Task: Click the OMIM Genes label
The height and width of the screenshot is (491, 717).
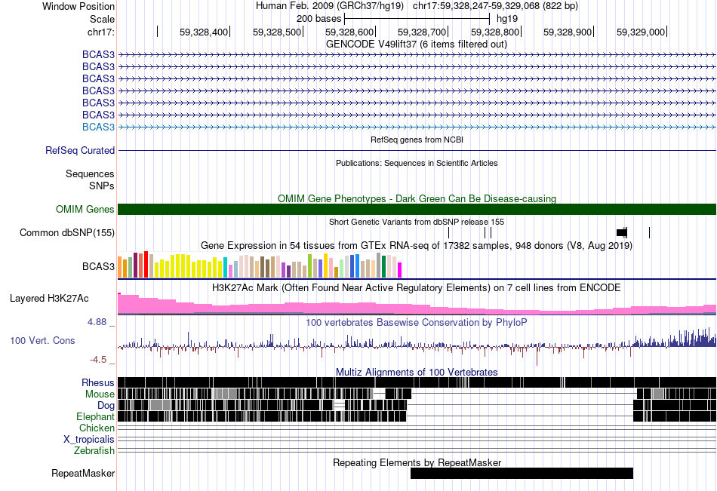Action: pos(85,210)
